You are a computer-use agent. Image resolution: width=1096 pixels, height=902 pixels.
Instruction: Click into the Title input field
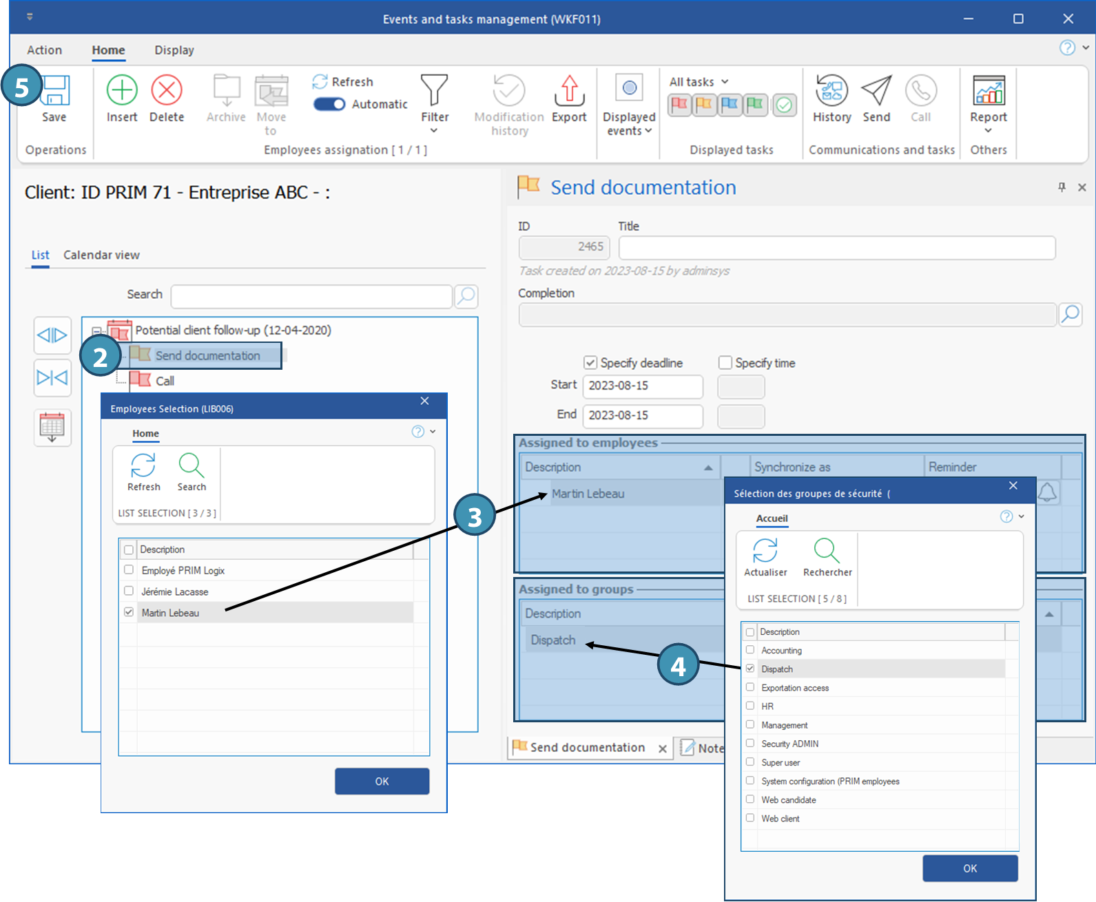click(836, 248)
